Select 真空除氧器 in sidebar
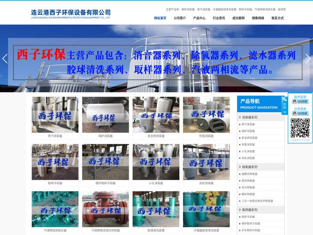 pos(248,181)
